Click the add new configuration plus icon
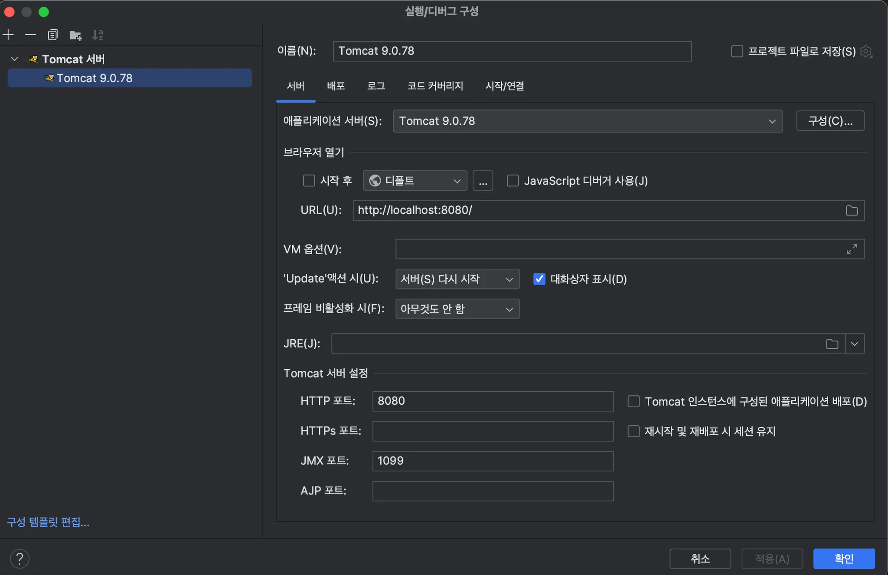Viewport: 888px width, 575px height. pos(8,35)
